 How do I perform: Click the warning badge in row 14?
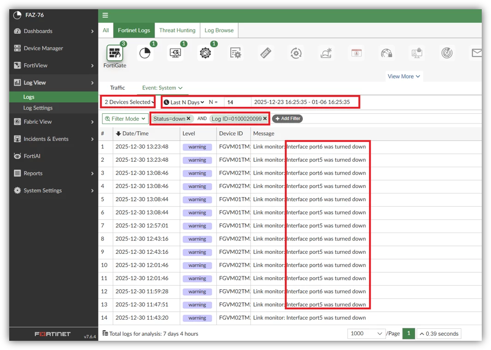point(198,318)
